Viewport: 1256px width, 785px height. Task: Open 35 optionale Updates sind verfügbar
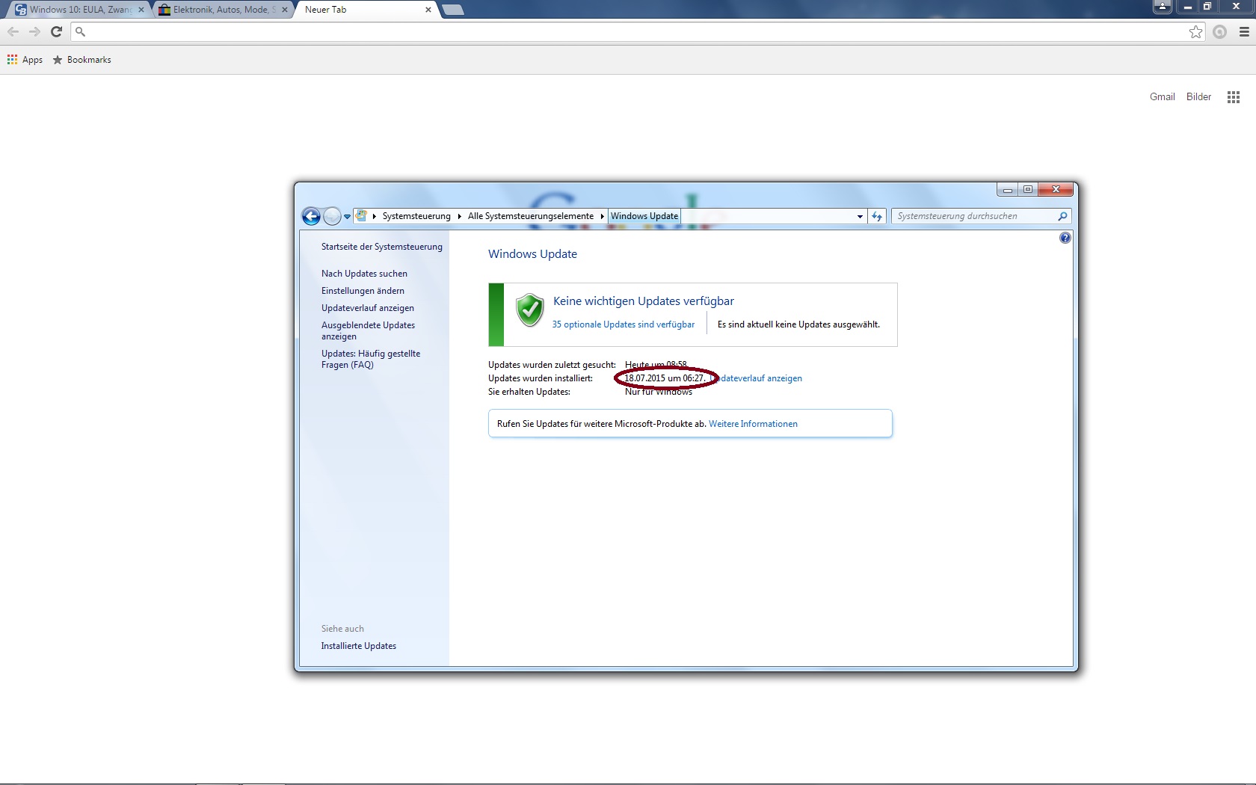point(623,324)
